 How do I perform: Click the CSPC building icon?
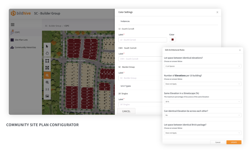[12, 32]
